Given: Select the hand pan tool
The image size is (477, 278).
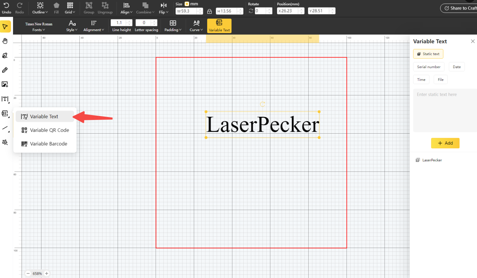Looking at the screenshot, I should (x=5, y=41).
